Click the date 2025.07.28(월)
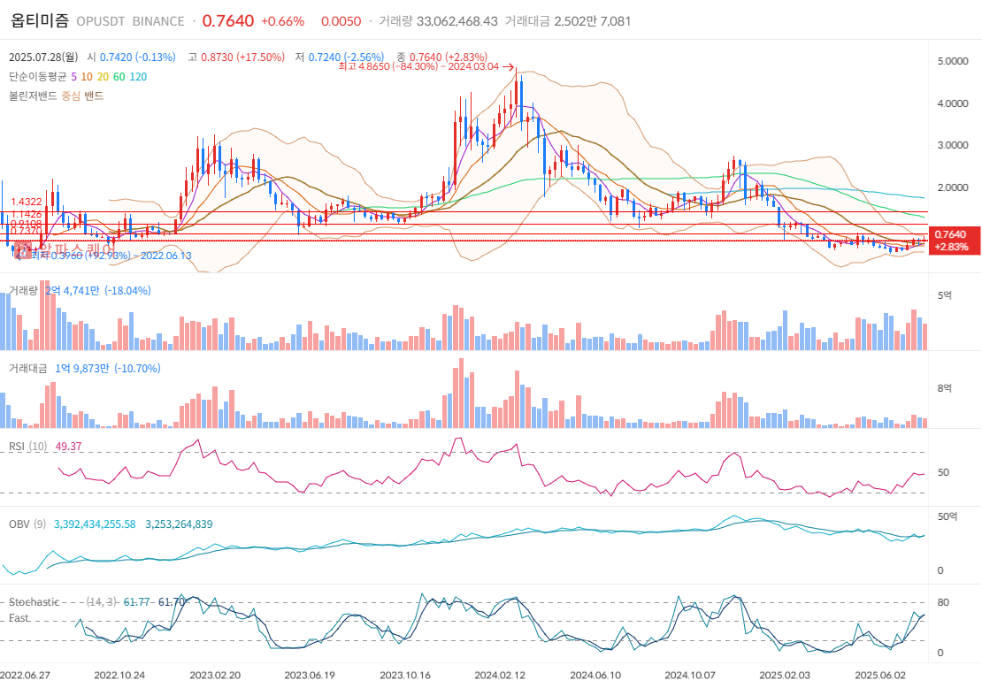The image size is (982, 688). pyautogui.click(x=43, y=57)
